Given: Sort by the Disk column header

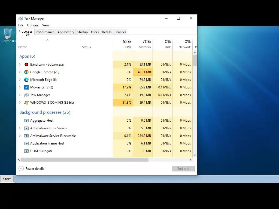Looking at the screenshot, I should click(163, 44).
